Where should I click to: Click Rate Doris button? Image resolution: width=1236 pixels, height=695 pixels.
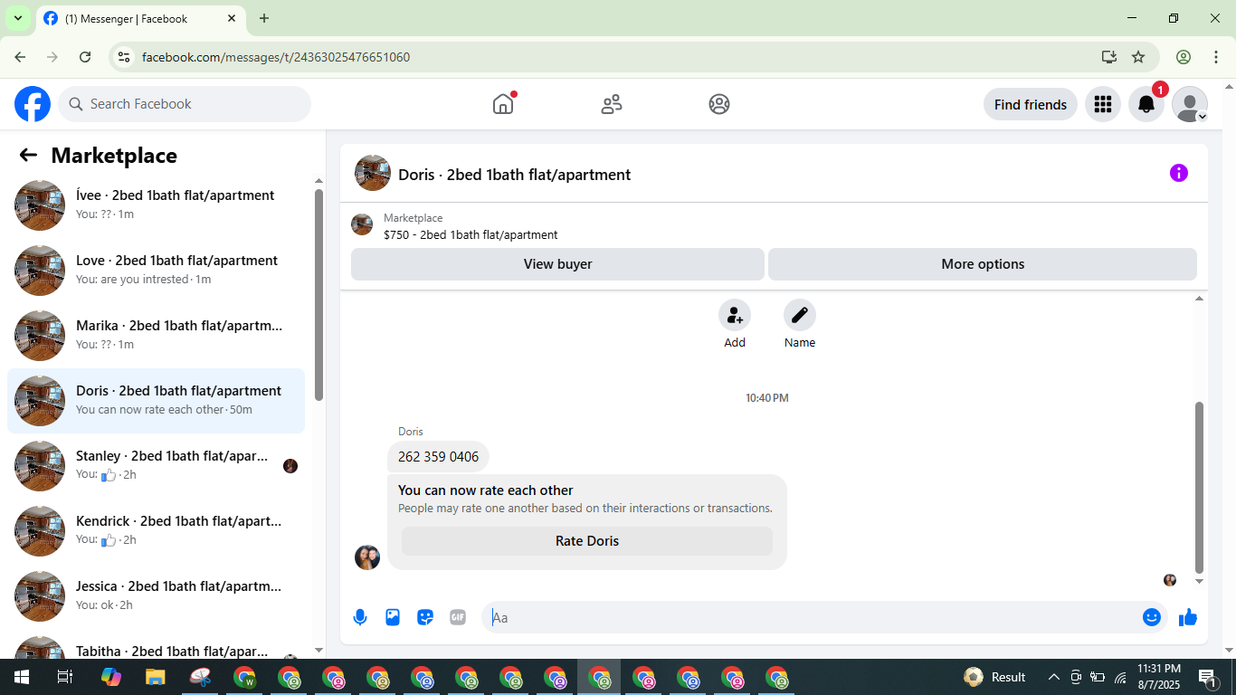click(587, 541)
